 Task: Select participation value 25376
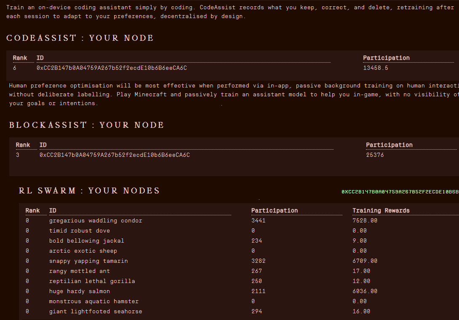[375, 155]
